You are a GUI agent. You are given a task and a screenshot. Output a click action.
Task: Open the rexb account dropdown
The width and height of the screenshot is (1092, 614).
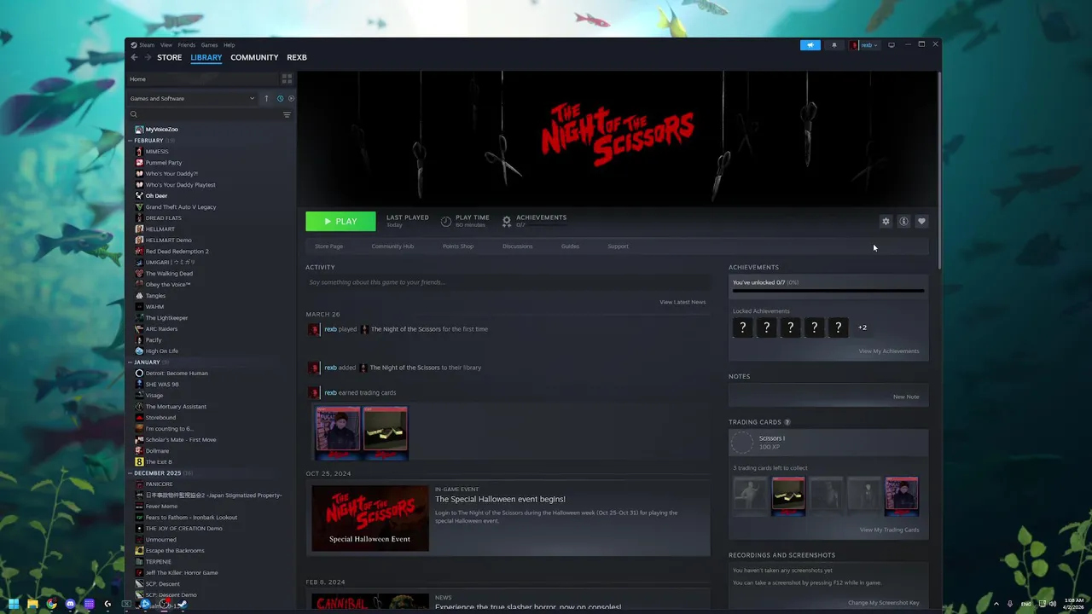click(864, 45)
